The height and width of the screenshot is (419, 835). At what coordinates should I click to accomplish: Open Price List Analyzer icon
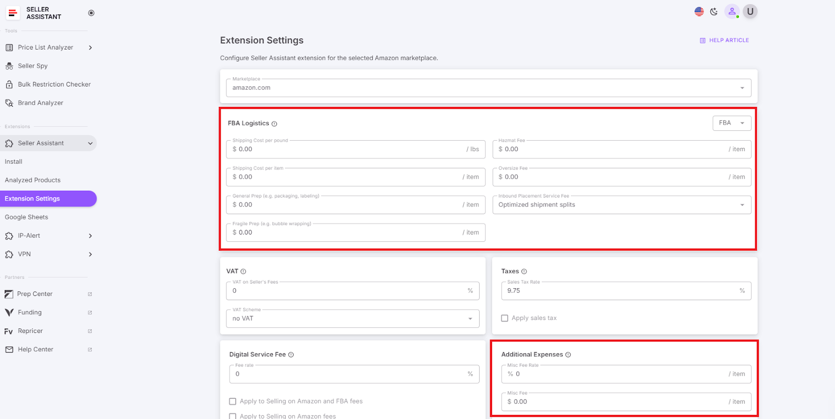pyautogui.click(x=9, y=47)
